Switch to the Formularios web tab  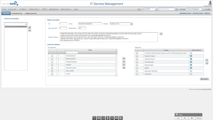(17, 13)
